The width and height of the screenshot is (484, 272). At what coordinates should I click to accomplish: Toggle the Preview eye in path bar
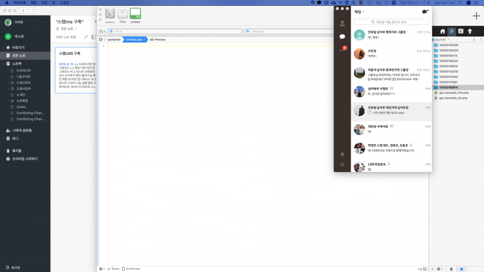click(157, 40)
